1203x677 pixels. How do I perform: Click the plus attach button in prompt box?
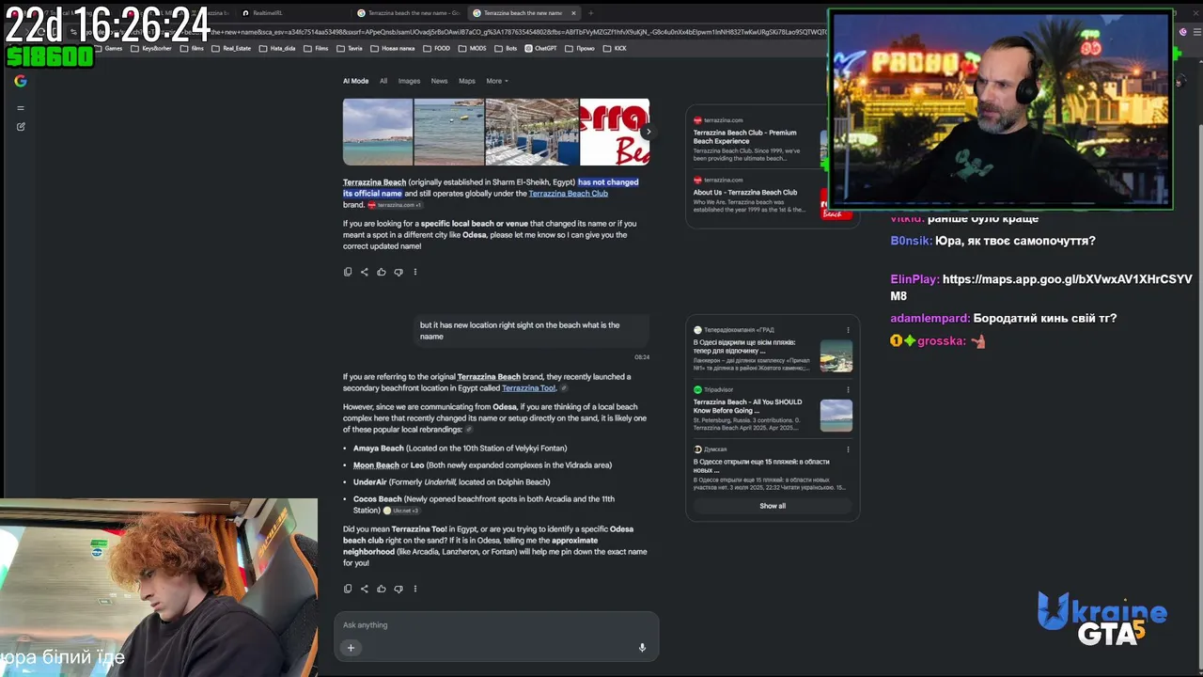click(351, 647)
